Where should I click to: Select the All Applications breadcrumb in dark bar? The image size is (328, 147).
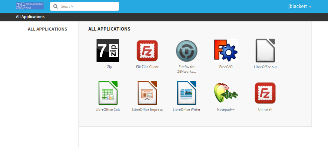30,17
